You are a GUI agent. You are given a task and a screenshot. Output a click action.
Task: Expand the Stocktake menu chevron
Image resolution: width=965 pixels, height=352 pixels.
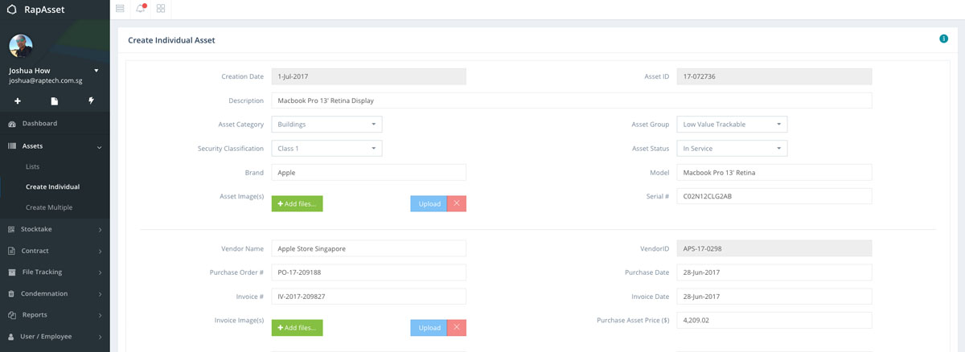(100, 230)
